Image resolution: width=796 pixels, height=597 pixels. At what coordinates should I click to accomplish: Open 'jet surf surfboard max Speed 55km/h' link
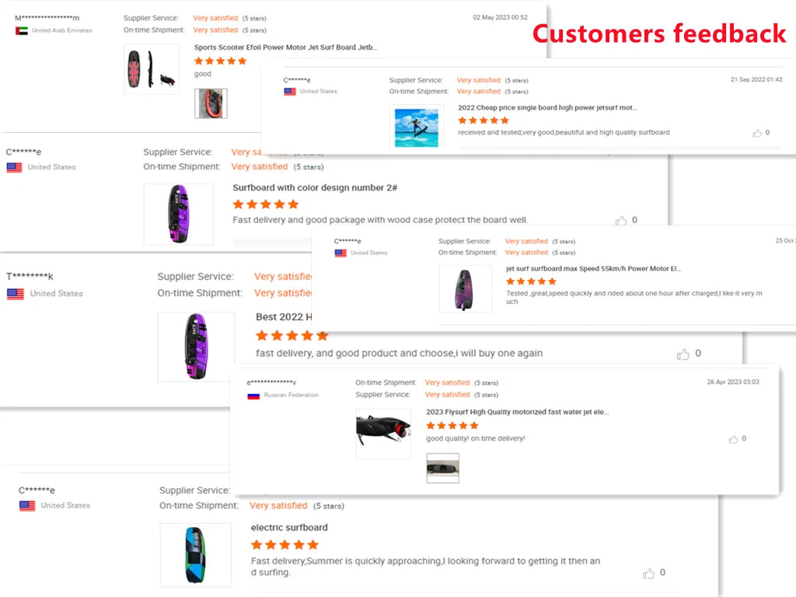(x=593, y=269)
